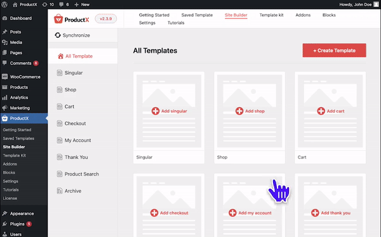Image resolution: width=381 pixels, height=237 pixels.
Task: Select the Product Search template type
Action: (83, 174)
